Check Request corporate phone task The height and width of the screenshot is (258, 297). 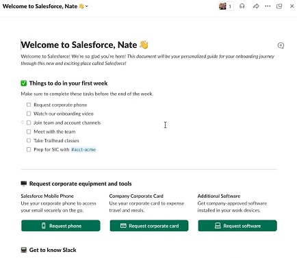tap(29, 105)
